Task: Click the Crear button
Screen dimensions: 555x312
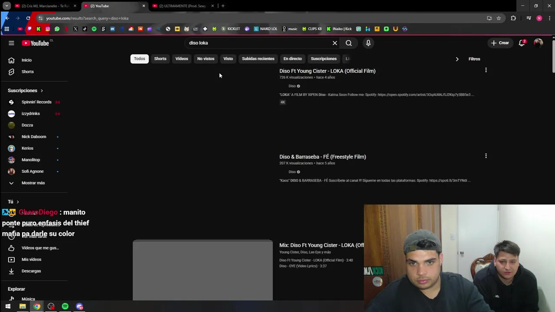Action: click(x=500, y=43)
